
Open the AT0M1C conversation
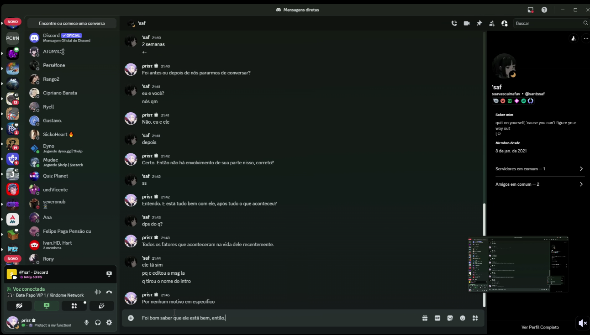(72, 52)
